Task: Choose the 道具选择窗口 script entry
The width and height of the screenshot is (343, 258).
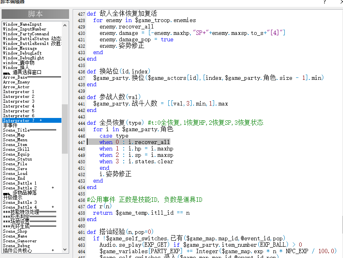Action: [x=22, y=72]
